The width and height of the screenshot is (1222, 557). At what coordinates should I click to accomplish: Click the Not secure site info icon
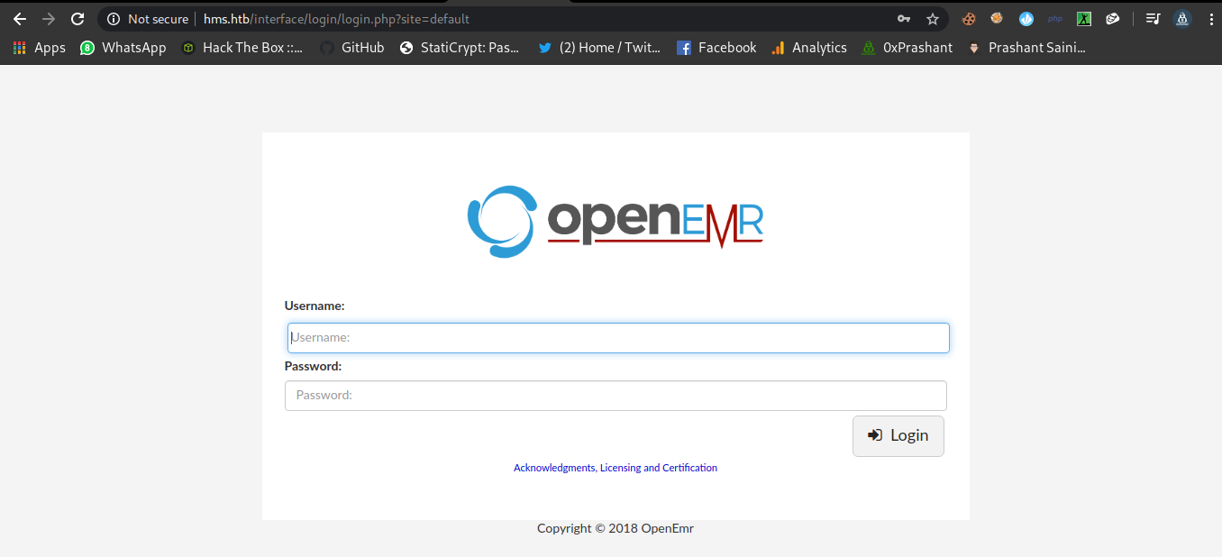pos(114,19)
